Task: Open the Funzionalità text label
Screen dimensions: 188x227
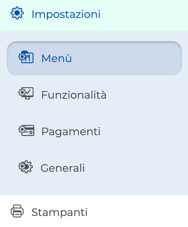Action: tap(74, 95)
